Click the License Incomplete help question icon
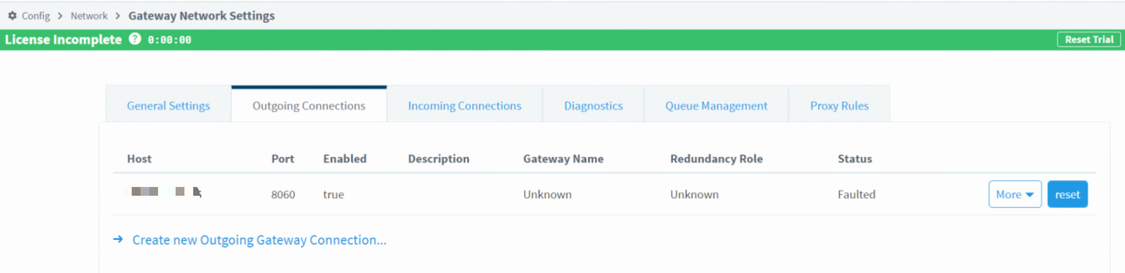Viewport: 1125px width, 273px height. [135, 39]
